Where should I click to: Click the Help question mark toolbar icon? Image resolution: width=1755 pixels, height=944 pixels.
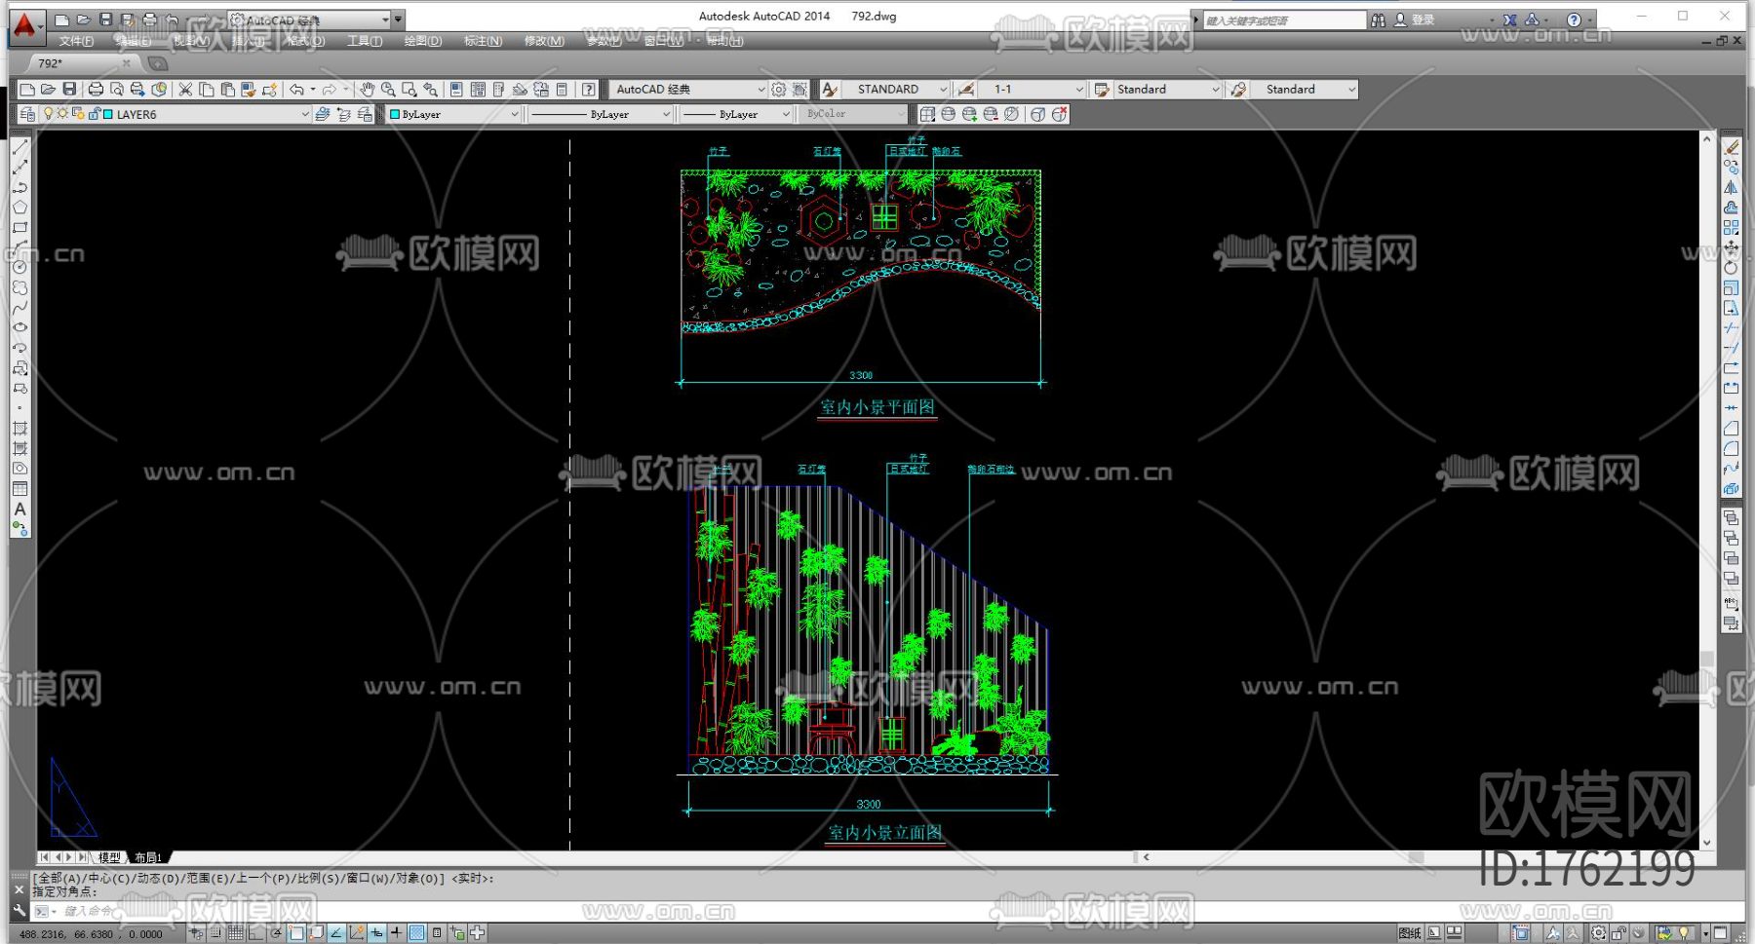589,90
